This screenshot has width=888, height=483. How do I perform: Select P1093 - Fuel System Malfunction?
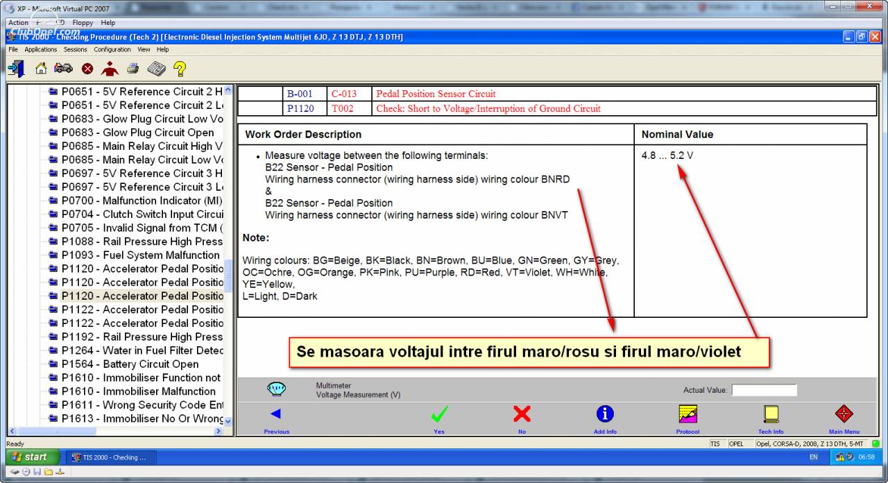[140, 255]
